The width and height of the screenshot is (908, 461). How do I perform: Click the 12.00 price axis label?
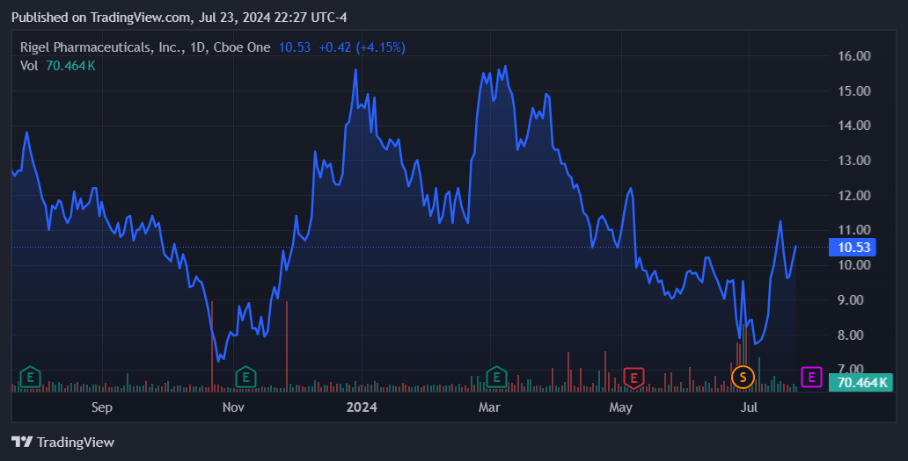[854, 195]
